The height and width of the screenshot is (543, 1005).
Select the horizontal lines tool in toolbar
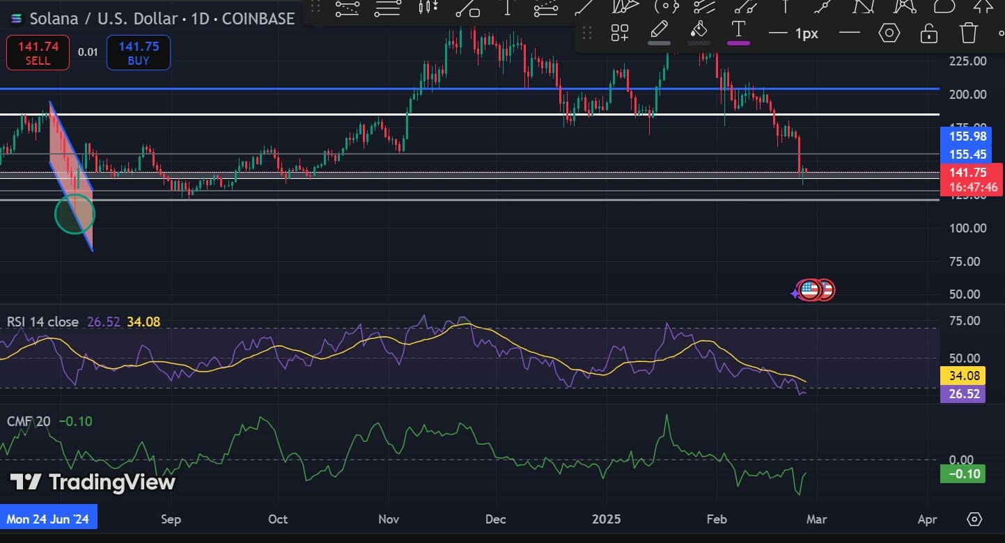point(387,8)
